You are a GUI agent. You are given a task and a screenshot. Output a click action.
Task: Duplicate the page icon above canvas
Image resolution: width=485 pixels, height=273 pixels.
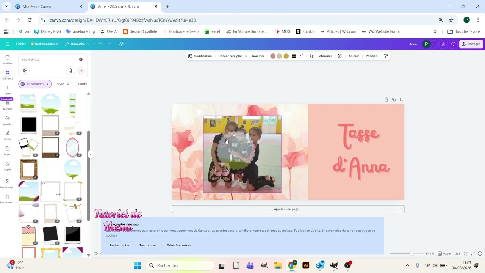(x=394, y=100)
